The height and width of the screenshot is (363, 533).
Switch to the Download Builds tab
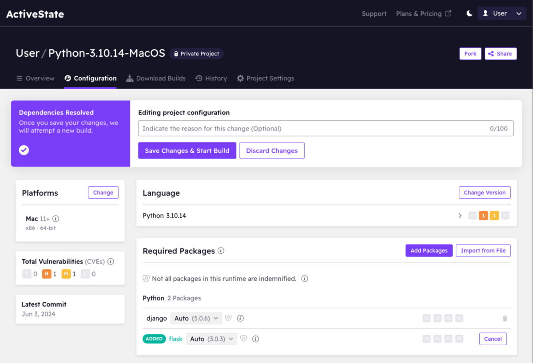[156, 78]
